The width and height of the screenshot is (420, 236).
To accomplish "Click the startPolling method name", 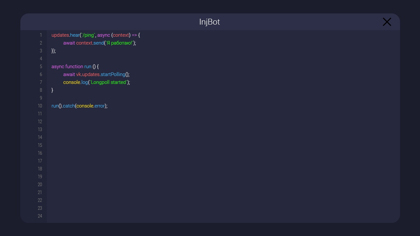I will point(113,74).
